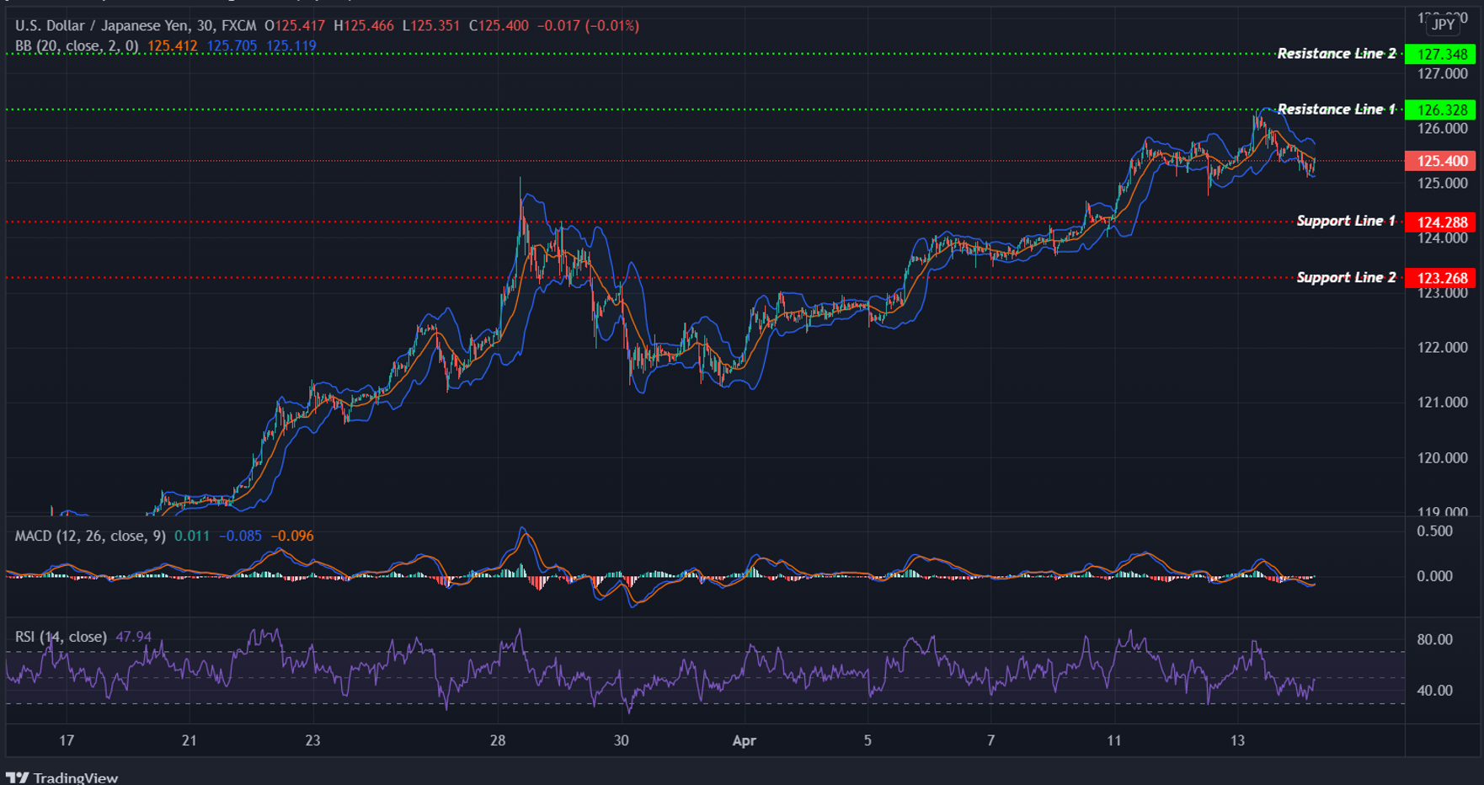Click the JPY currency label on price scale

tap(1443, 25)
